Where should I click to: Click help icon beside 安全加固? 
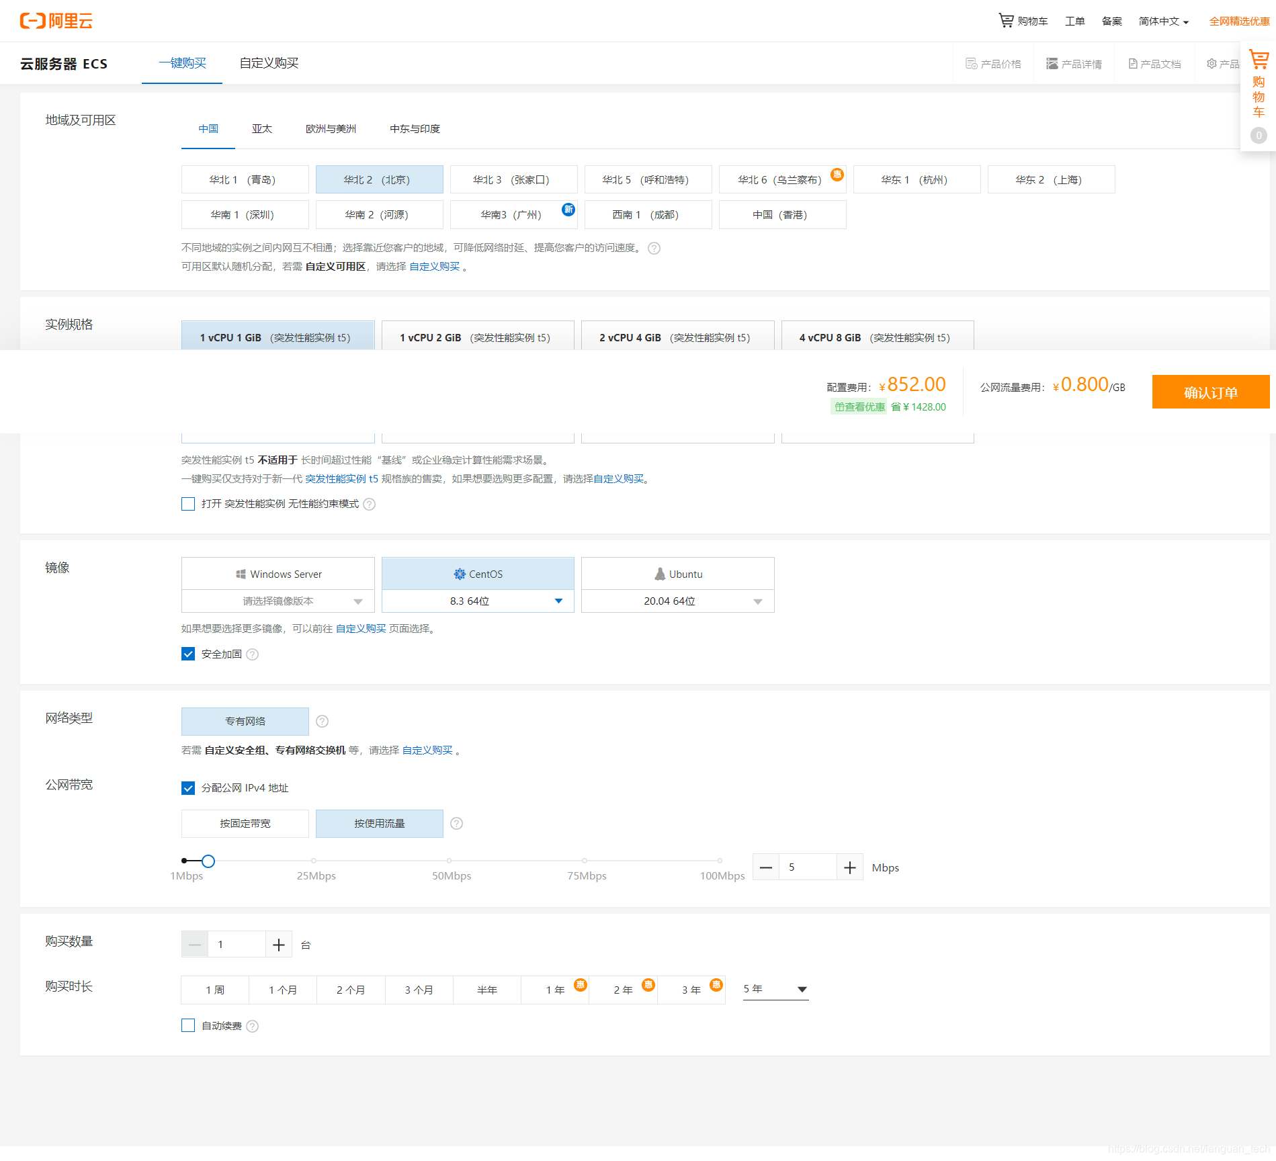(252, 654)
